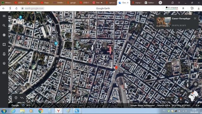Click blue landmark marker near park
The height and width of the screenshot is (114, 202).
coord(21,17)
